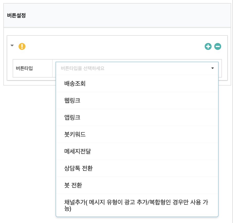Choose 봇키워드 button type
Image resolution: width=233 pixels, height=223 pixels.
pyautogui.click(x=137, y=134)
